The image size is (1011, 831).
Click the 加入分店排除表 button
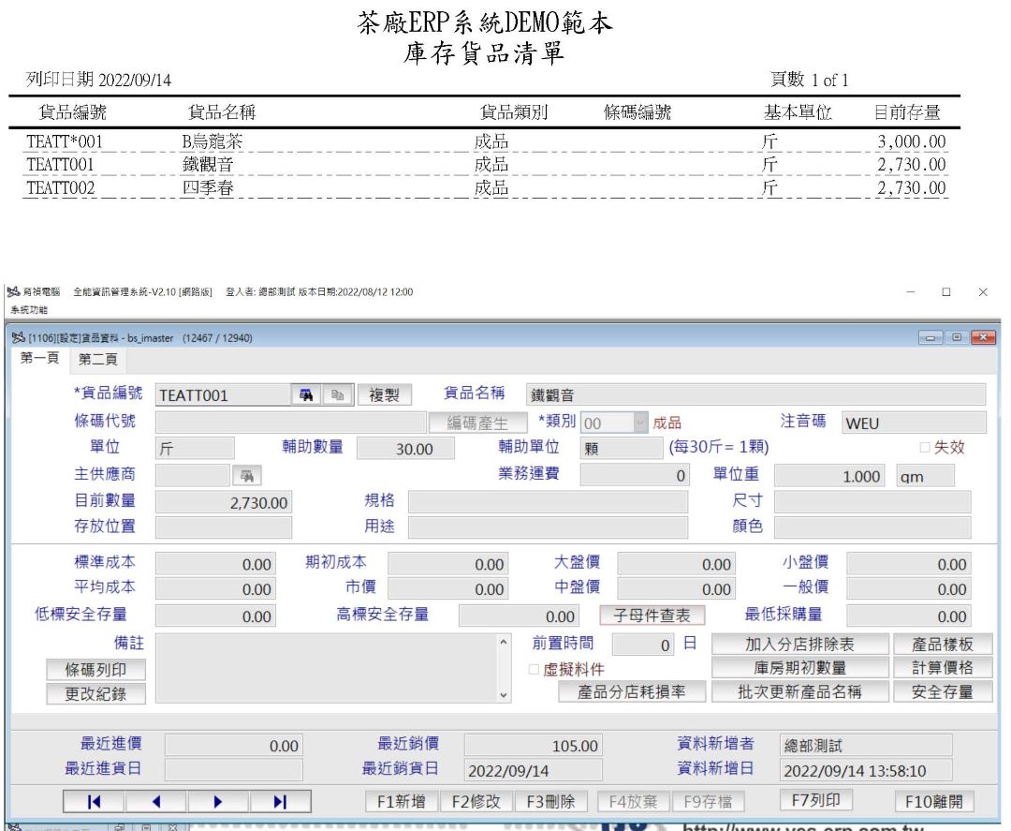pyautogui.click(x=799, y=644)
